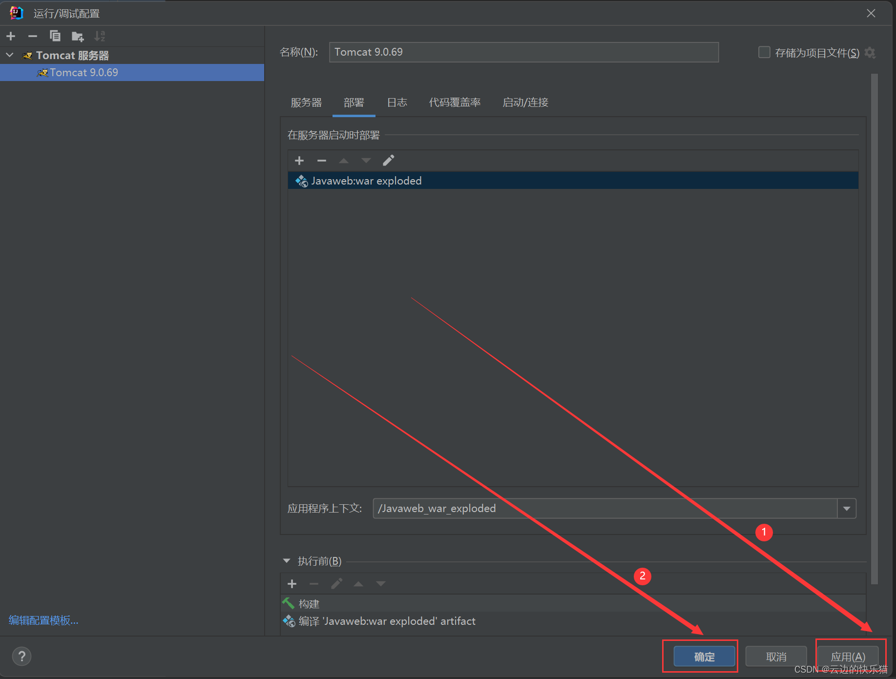
Task: Move configuration into new folder
Action: pos(78,36)
